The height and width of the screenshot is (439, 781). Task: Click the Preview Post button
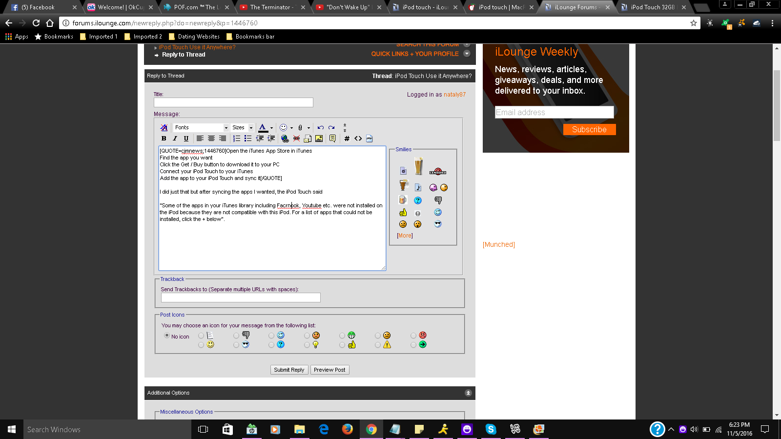(329, 370)
